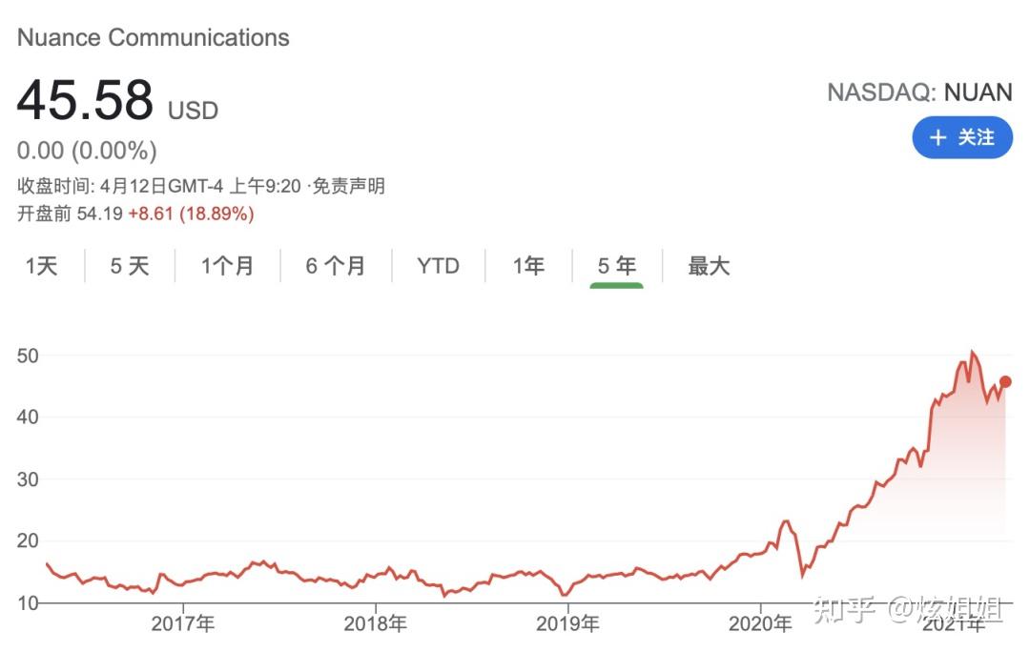Click the Nuance Communications title
1030x652 pixels.
[x=153, y=37]
